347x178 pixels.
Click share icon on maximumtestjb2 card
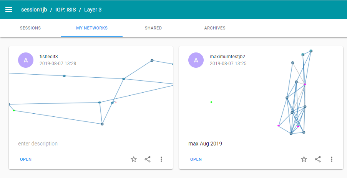(318, 159)
